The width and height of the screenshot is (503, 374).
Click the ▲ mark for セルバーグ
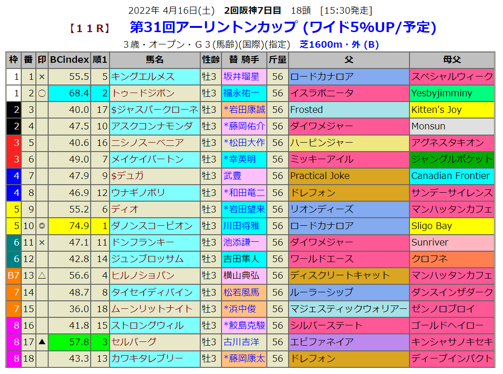[x=42, y=342]
